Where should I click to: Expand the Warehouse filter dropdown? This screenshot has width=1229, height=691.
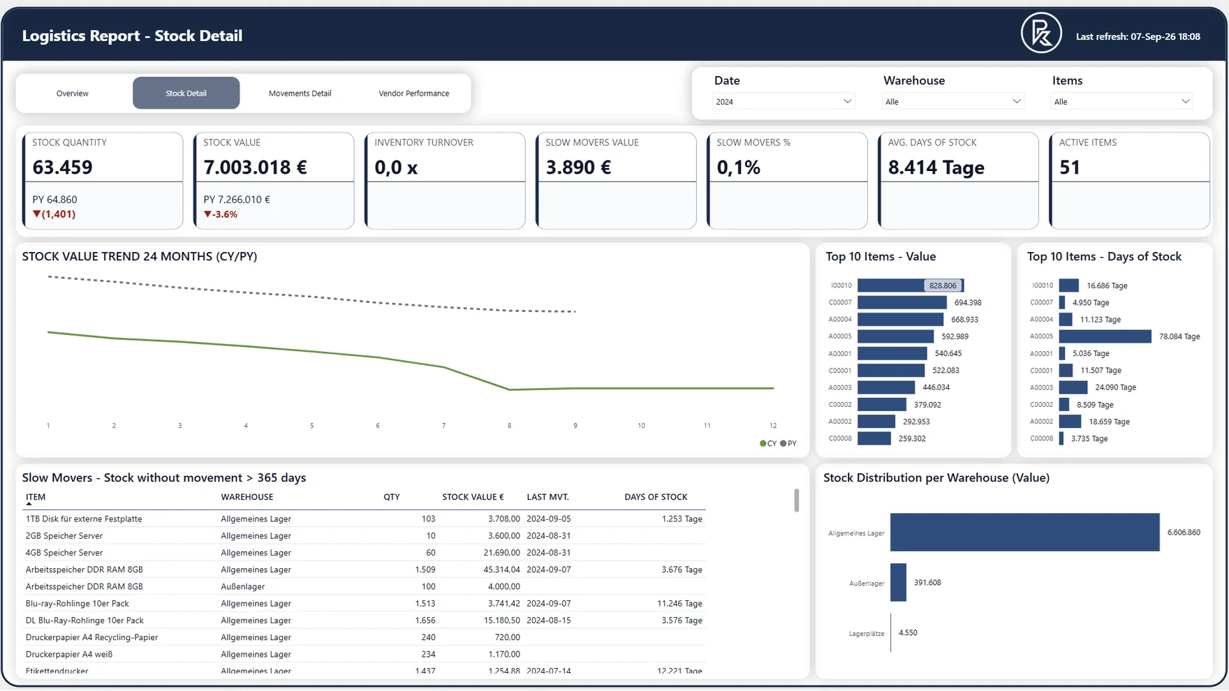tap(952, 102)
